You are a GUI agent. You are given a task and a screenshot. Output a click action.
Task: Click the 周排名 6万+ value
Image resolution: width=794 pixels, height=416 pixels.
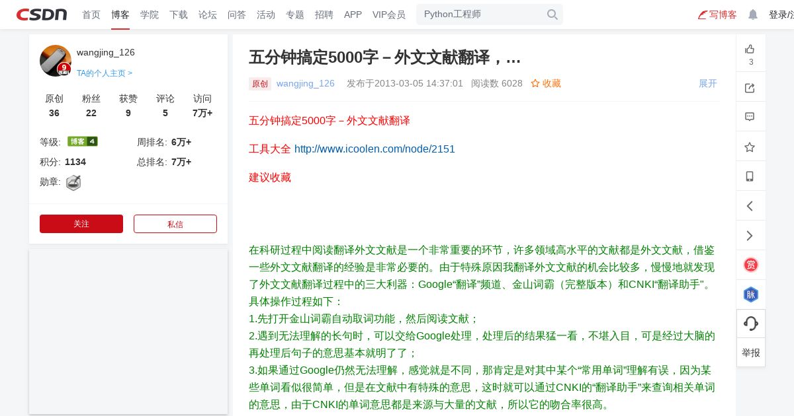pyautogui.click(x=181, y=142)
